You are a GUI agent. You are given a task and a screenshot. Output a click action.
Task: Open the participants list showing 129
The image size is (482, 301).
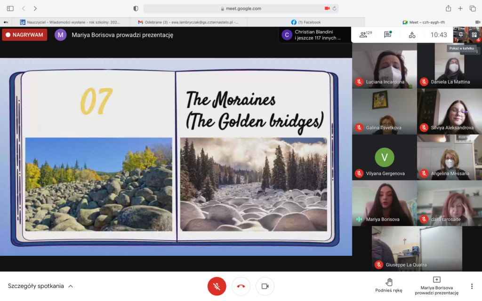(x=365, y=35)
